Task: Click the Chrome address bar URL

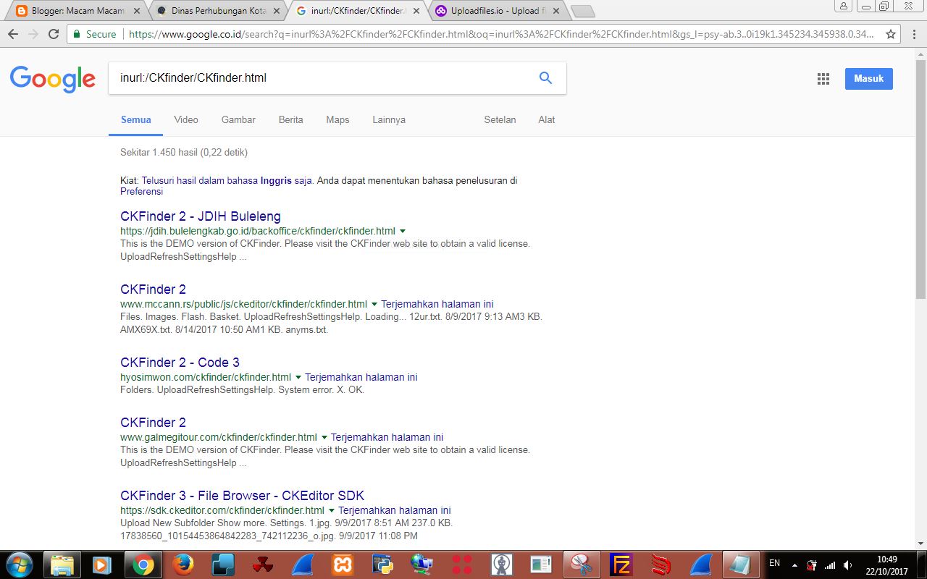Action: (500, 34)
